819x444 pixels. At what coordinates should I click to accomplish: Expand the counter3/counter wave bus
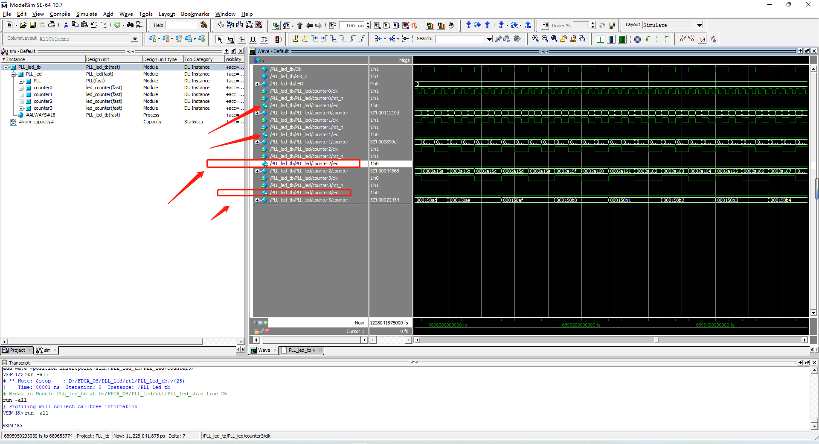coord(257,200)
